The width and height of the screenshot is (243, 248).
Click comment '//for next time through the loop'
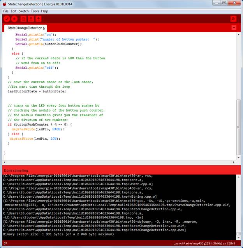39,87
